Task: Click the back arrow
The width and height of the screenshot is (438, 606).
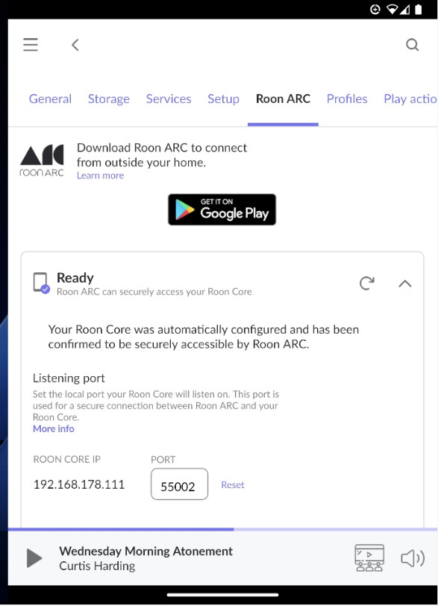Action: point(75,44)
